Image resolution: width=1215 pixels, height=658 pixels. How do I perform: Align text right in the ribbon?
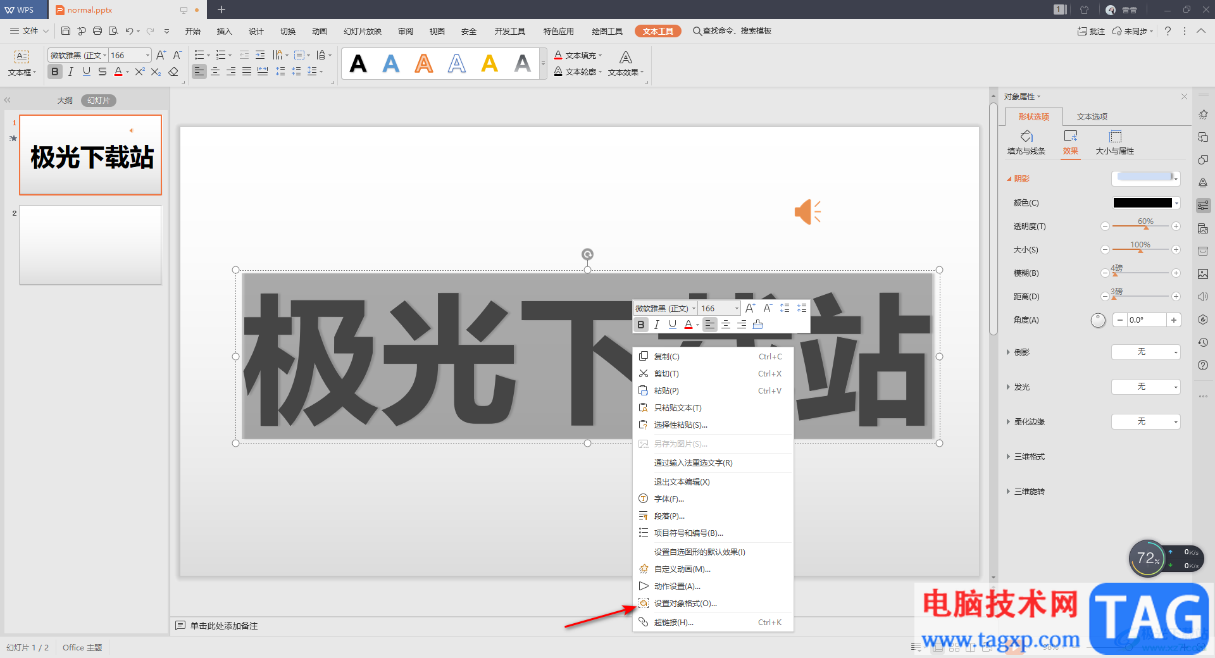[231, 71]
